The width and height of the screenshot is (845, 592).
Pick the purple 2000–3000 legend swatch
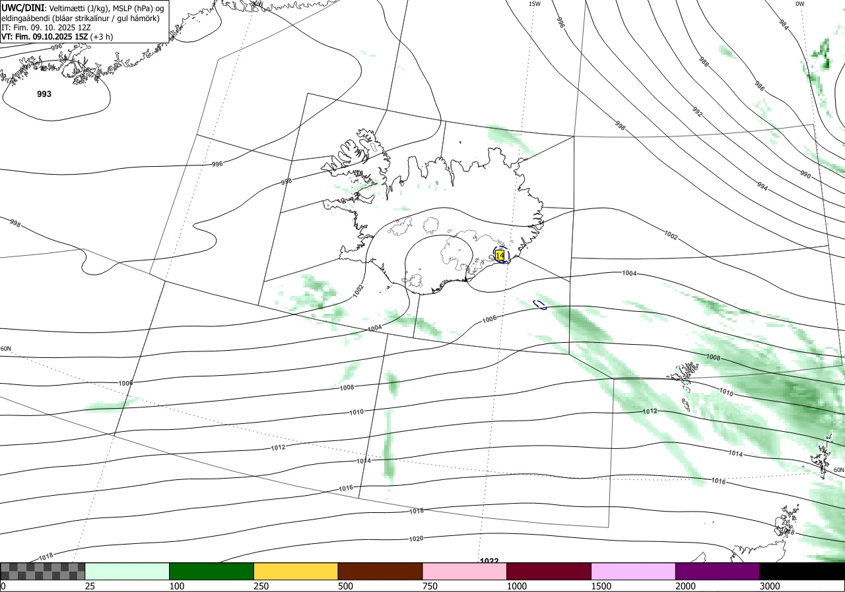coord(718,571)
